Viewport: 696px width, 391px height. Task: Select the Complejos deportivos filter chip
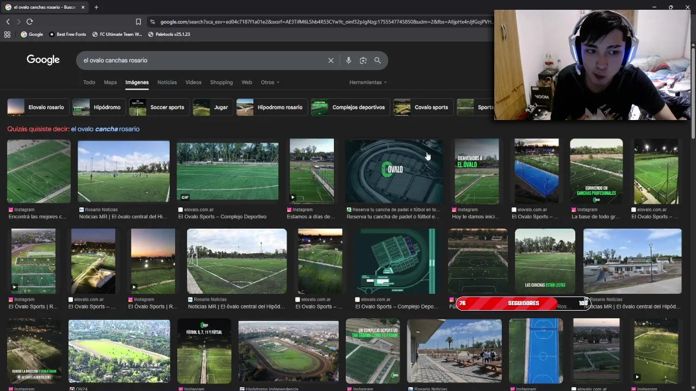pos(351,108)
